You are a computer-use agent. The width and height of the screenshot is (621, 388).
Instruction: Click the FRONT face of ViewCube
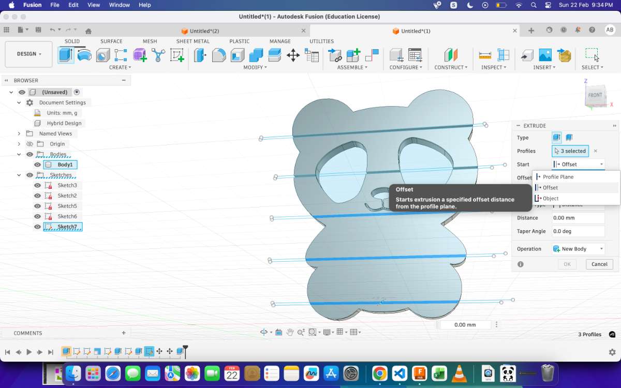tap(595, 95)
